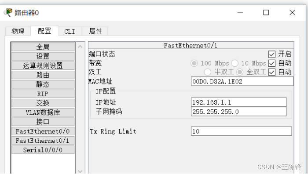Screen dimensions: 308x174
Task: Close the 路由器0 window
Action: pyautogui.click(x=292, y=12)
